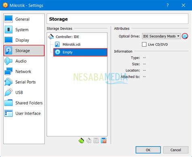Open the Optical Drive port dropdown

click(x=161, y=36)
